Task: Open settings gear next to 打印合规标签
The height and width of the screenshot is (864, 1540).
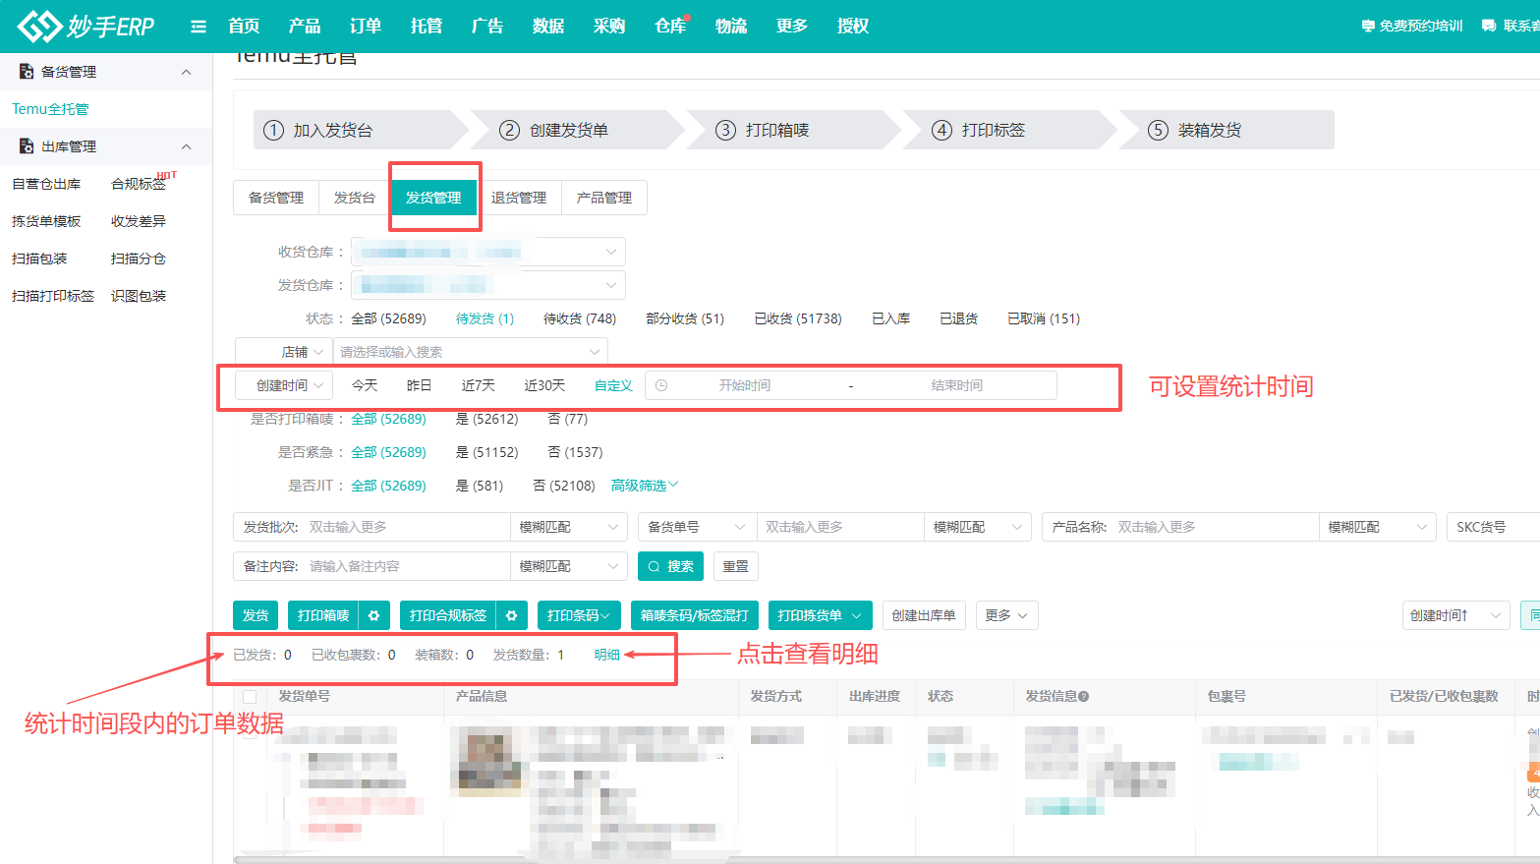Action: click(x=511, y=615)
